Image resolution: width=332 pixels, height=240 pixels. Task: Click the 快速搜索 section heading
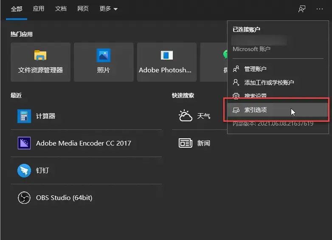tap(183, 95)
